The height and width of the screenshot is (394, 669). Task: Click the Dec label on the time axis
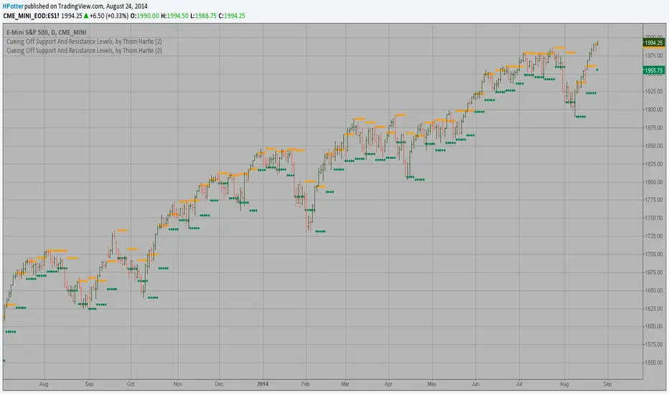point(219,384)
